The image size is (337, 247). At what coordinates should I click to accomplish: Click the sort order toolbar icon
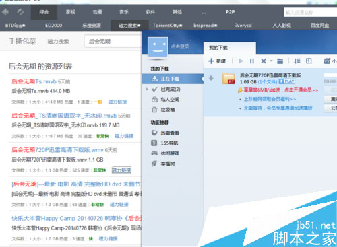[x=297, y=61]
